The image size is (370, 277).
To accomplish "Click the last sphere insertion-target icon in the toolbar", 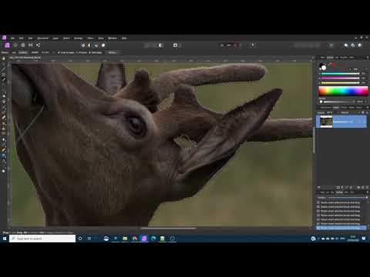I will point(360,45).
